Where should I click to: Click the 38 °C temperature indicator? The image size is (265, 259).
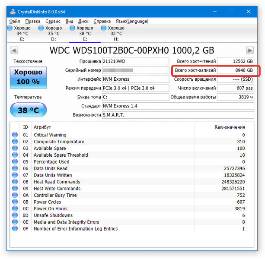click(28, 110)
